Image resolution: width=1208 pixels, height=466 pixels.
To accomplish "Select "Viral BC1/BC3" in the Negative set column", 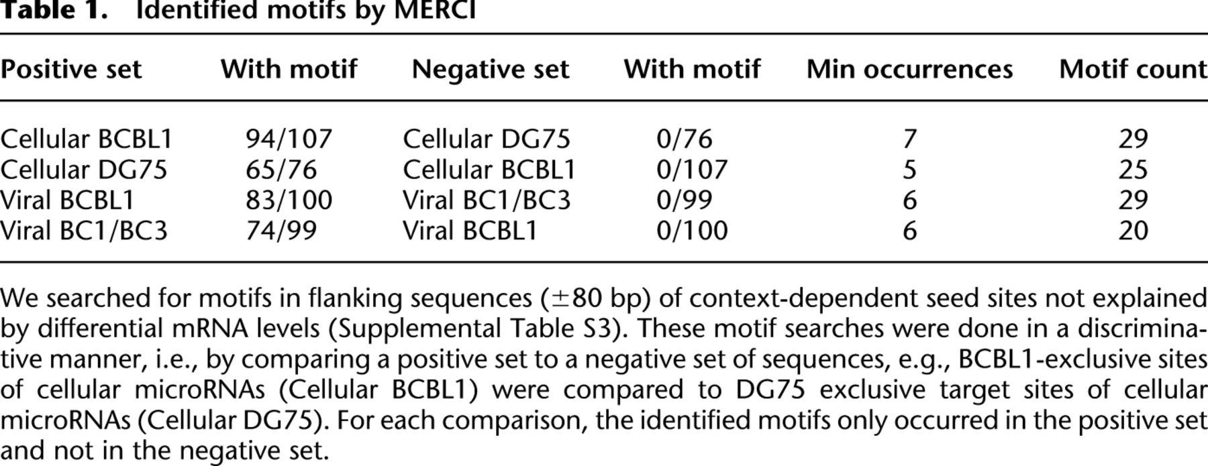I will tap(487, 200).
